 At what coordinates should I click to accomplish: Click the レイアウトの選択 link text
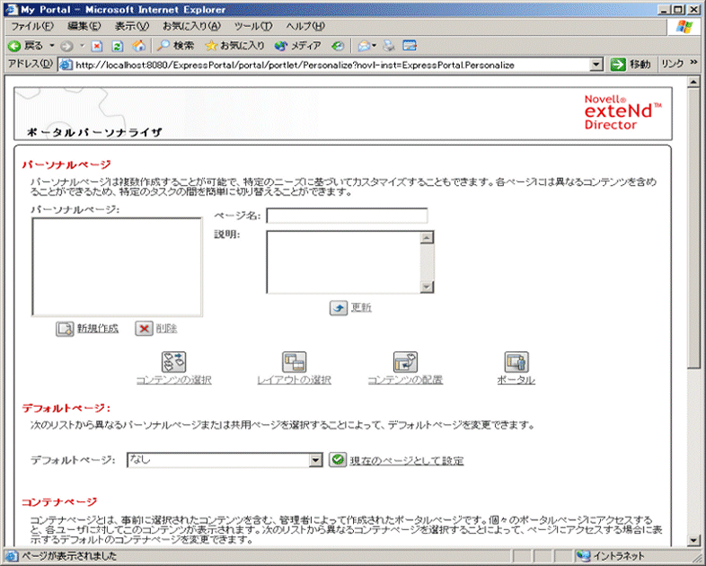click(x=294, y=380)
